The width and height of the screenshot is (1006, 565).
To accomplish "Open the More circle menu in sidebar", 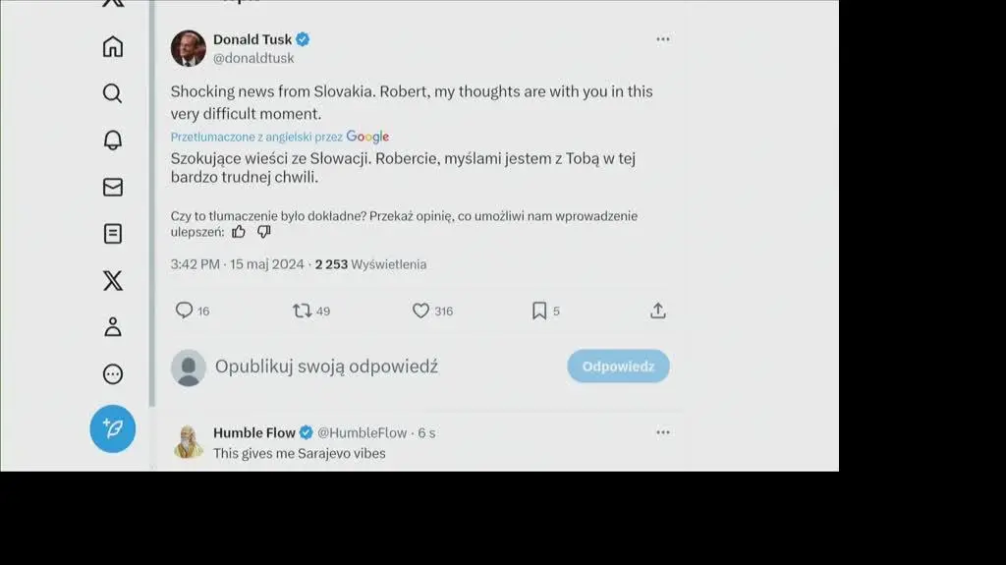I will click(x=113, y=374).
